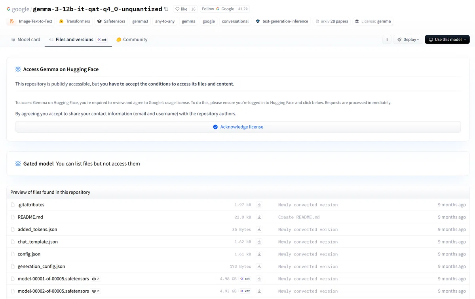475x299 pixels.
Task: Download the added_tokens.json file icon
Action: pos(259,229)
